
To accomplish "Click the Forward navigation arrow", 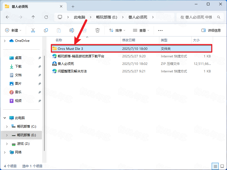I will 20,17.
